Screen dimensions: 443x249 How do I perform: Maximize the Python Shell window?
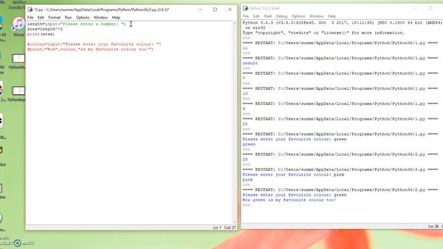(431, 8)
